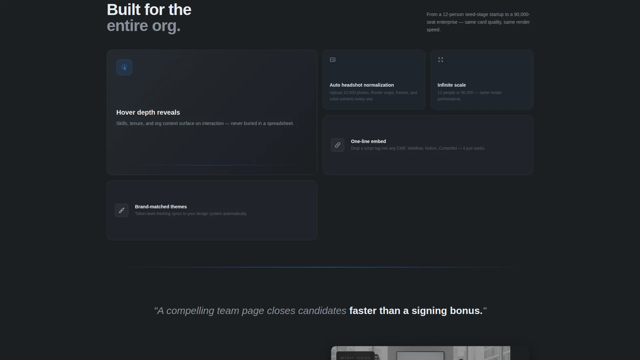Click the expand-arrows icon above Infinite scale

point(441,60)
